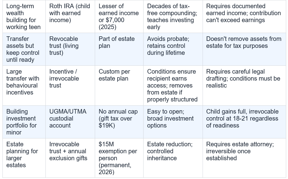
Task: Click the 'Long-term wealth building for working teen' cell
Action: [x=24, y=17]
